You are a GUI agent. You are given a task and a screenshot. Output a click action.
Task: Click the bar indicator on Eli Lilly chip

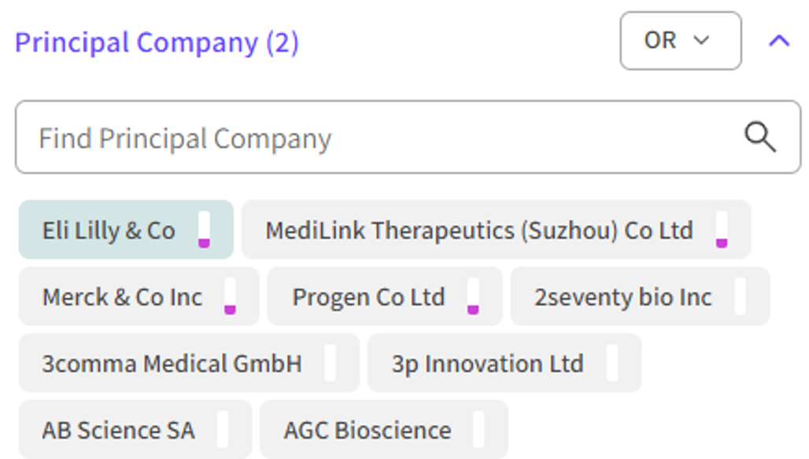pos(204,230)
